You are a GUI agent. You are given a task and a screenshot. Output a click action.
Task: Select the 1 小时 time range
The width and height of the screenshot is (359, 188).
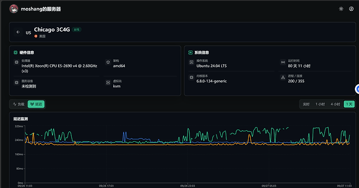click(320, 104)
